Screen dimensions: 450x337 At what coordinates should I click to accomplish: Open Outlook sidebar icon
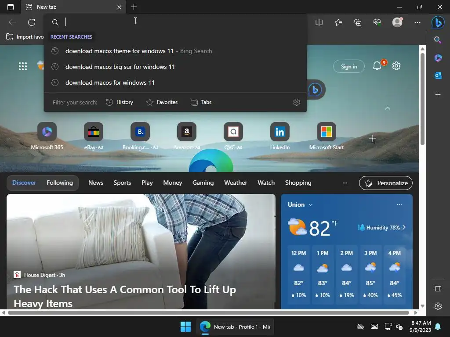pyautogui.click(x=438, y=75)
